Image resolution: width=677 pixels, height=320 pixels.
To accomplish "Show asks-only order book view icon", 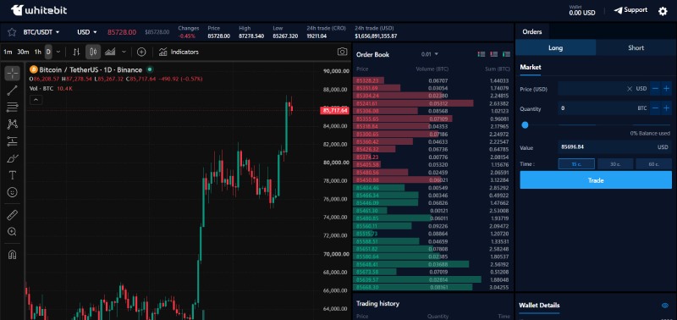I will [x=494, y=54].
